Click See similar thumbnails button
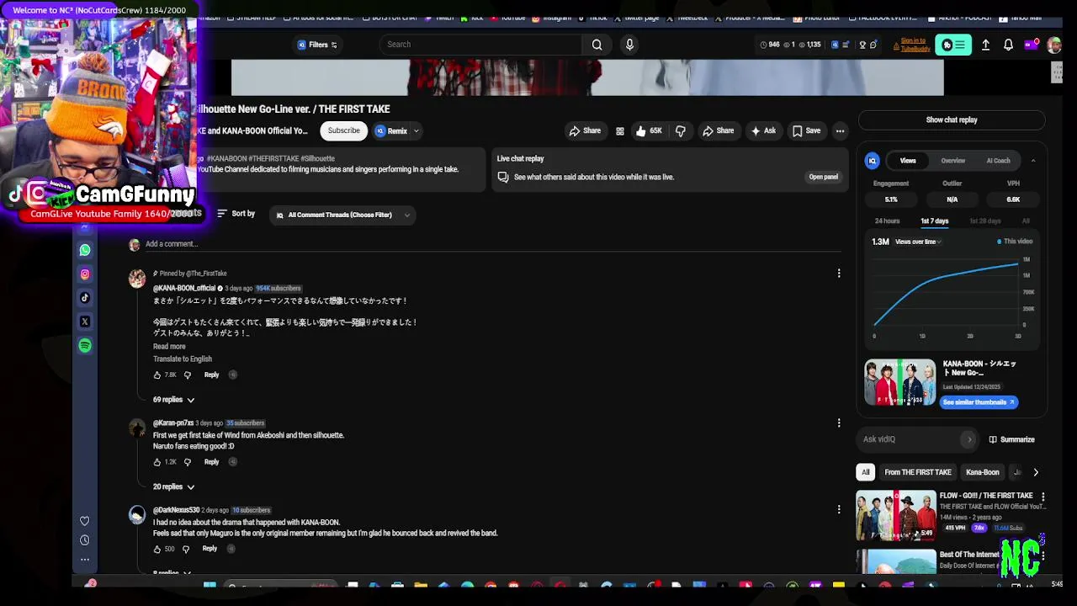This screenshot has width=1077, height=606. click(979, 402)
